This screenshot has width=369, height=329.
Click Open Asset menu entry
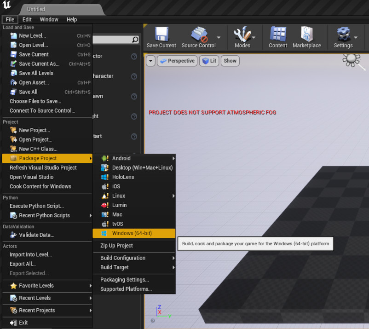point(47,83)
